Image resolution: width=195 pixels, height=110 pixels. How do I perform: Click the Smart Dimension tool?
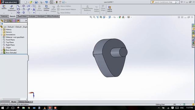pyautogui.click(x=12, y=8)
